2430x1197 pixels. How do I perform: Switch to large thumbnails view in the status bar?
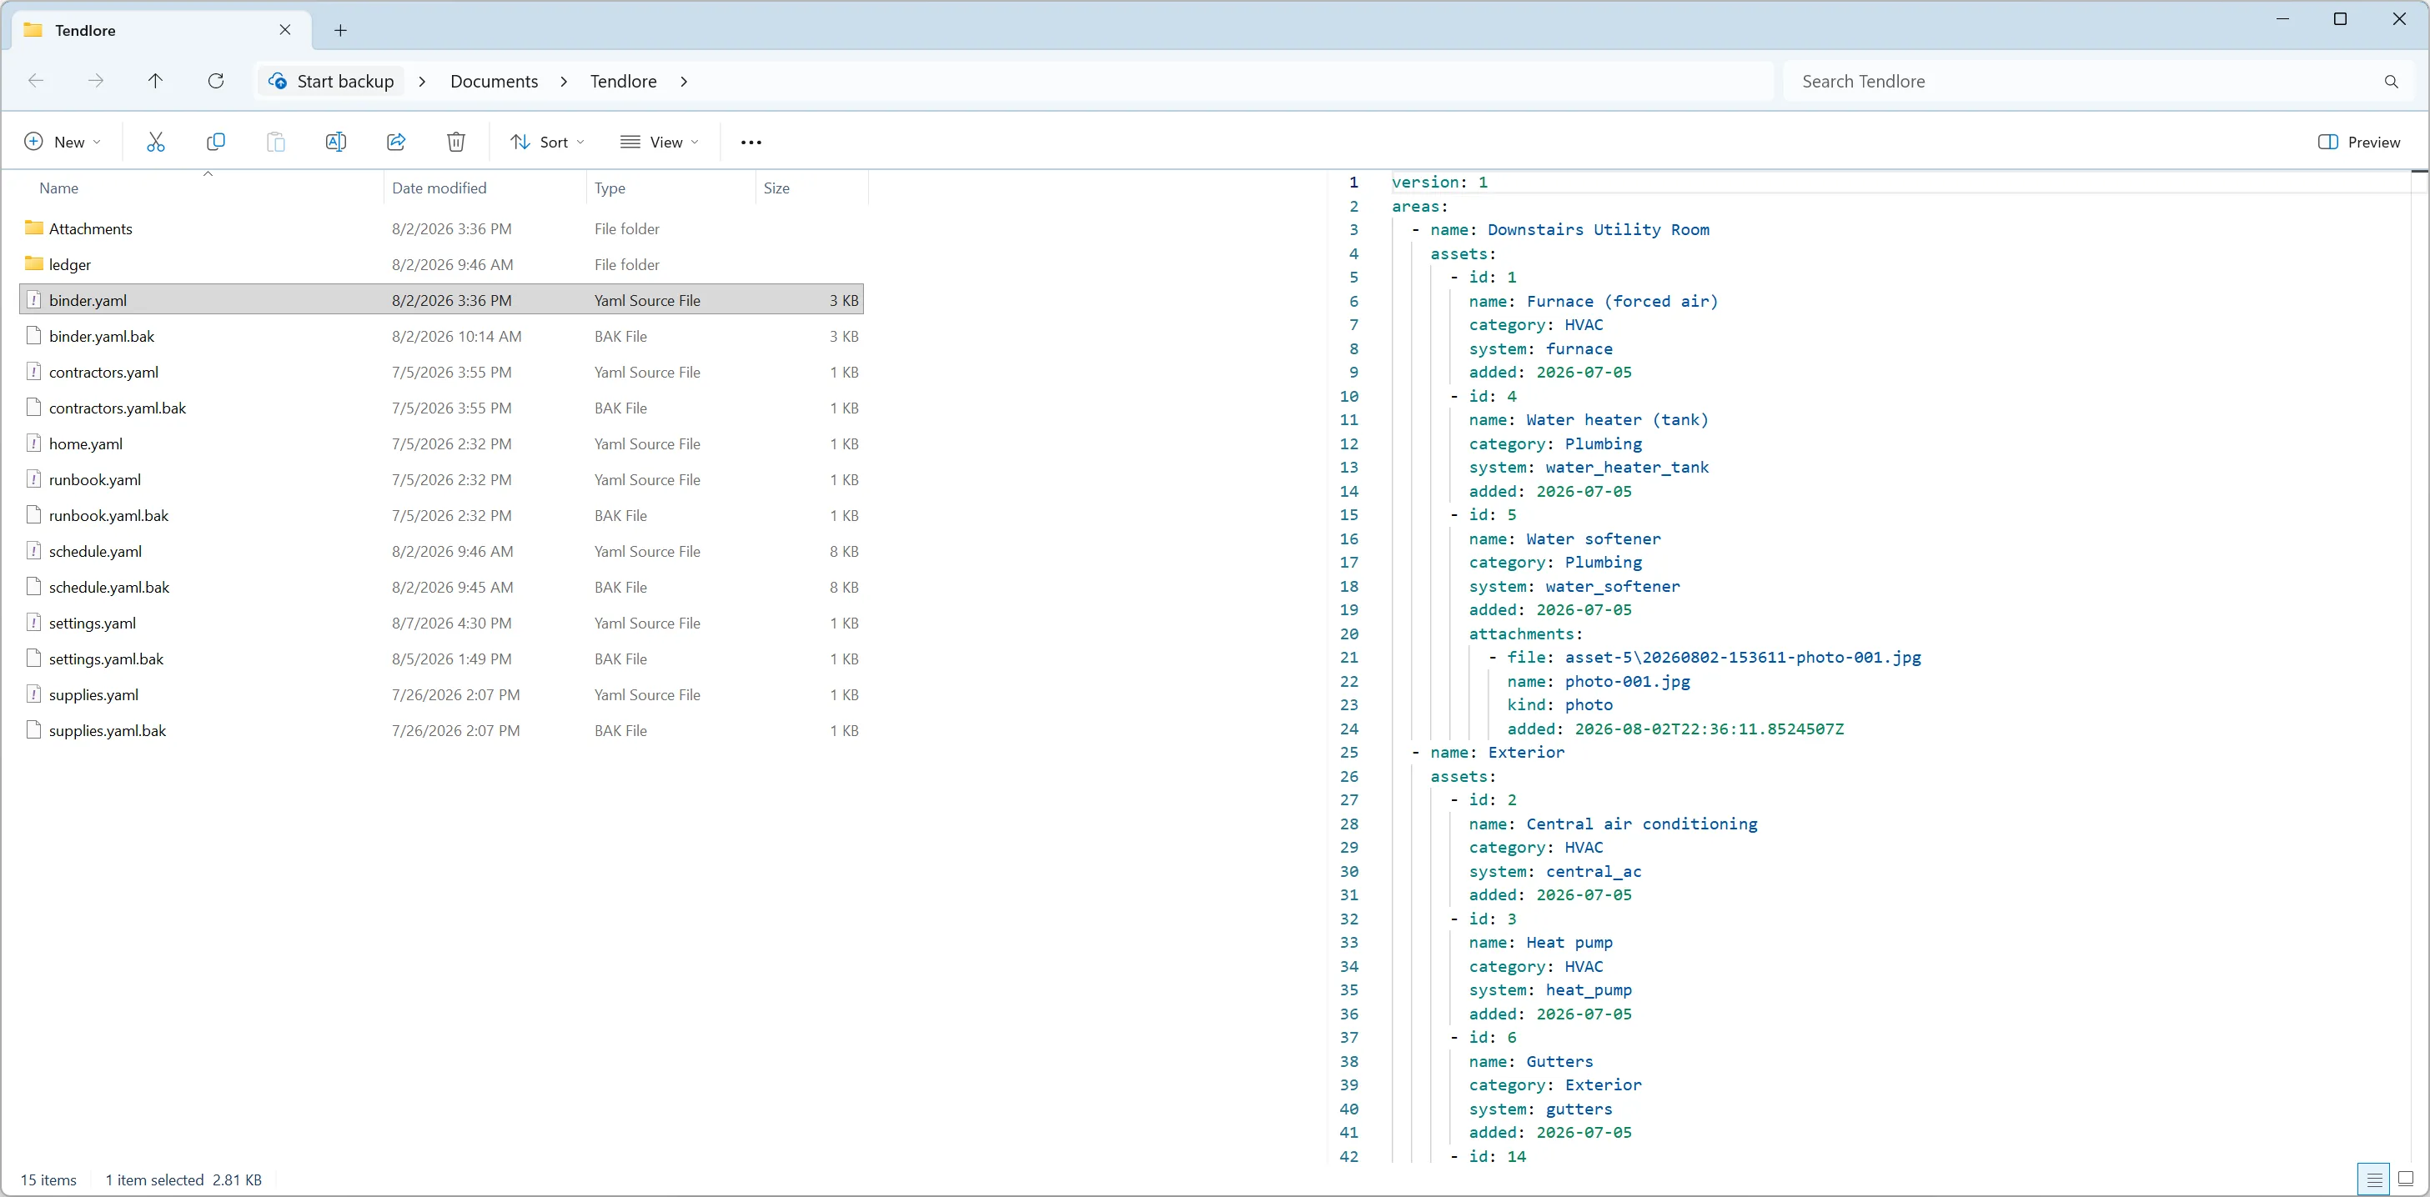pos(2406,1179)
